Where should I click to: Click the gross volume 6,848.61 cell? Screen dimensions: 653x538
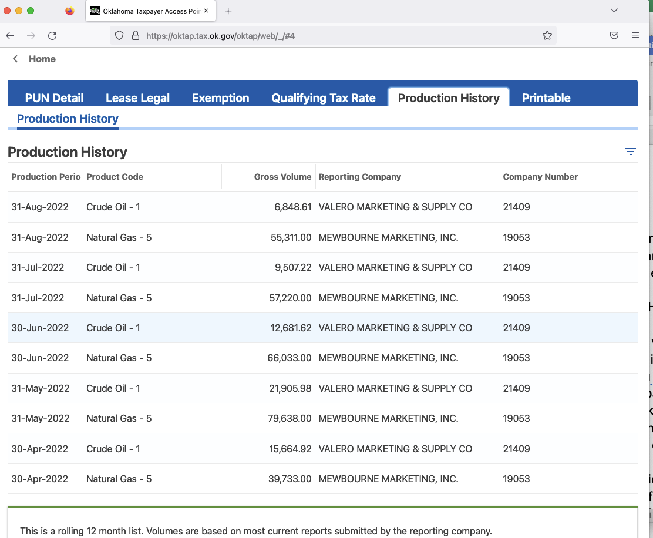293,207
